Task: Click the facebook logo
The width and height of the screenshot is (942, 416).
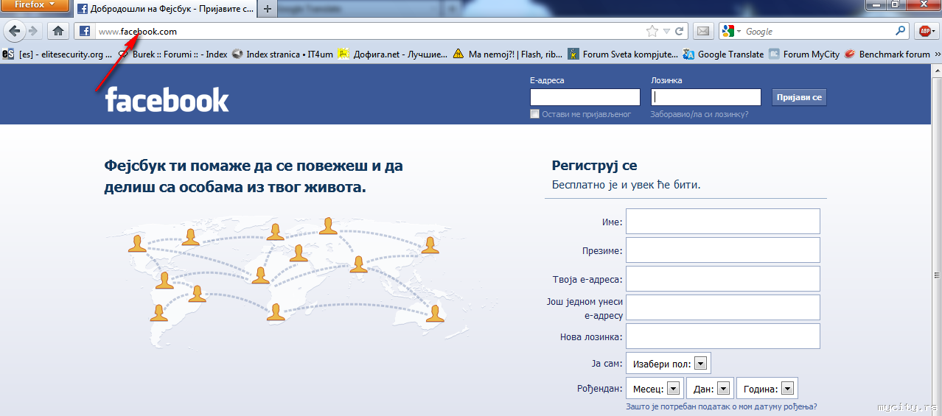Action: 167,99
